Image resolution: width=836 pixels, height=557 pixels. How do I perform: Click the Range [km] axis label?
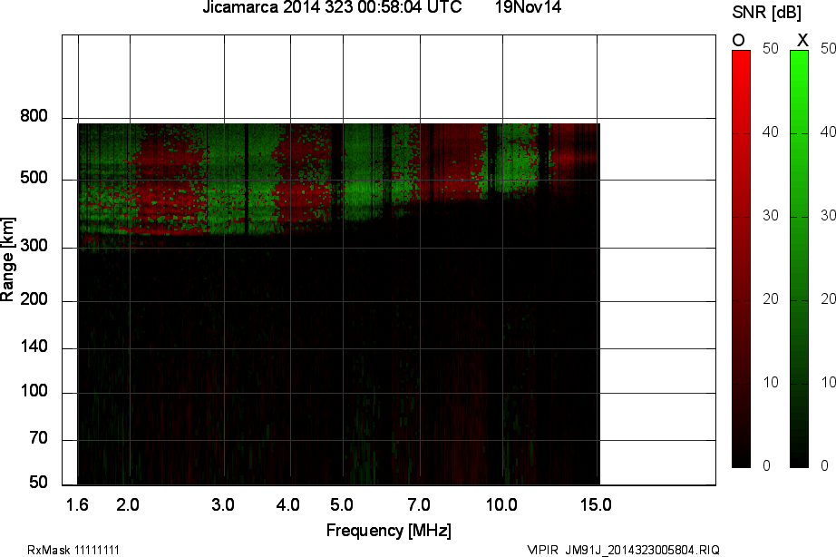tap(7, 259)
